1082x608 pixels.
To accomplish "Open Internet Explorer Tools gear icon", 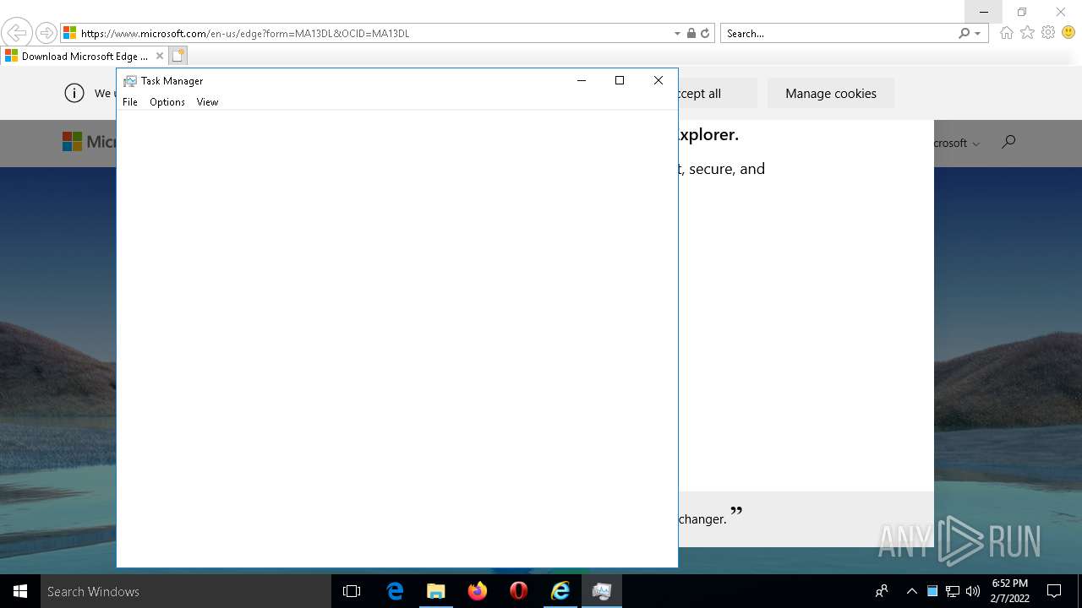I will (x=1048, y=33).
